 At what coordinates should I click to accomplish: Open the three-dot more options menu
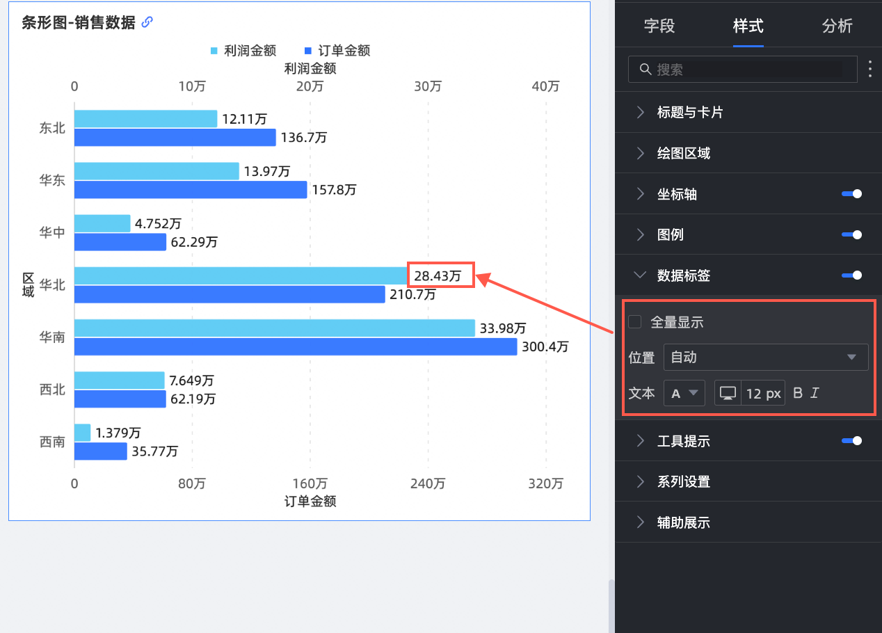[870, 69]
